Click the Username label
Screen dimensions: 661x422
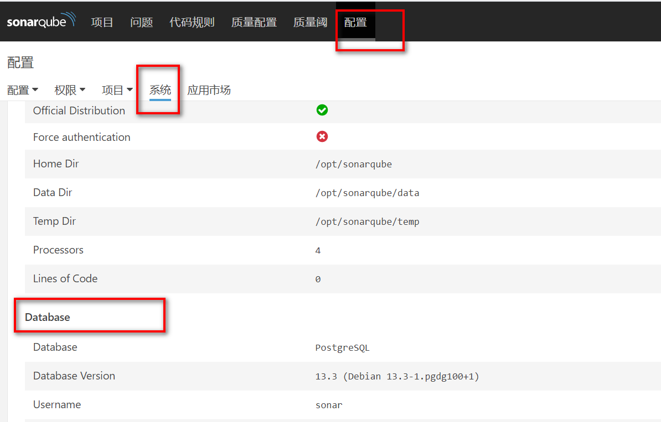click(57, 404)
